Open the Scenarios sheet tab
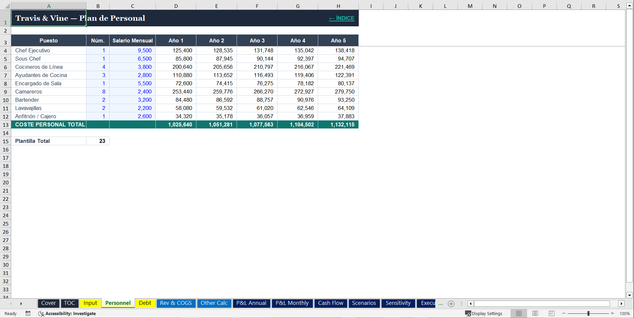This screenshot has width=634, height=318. 364,303
